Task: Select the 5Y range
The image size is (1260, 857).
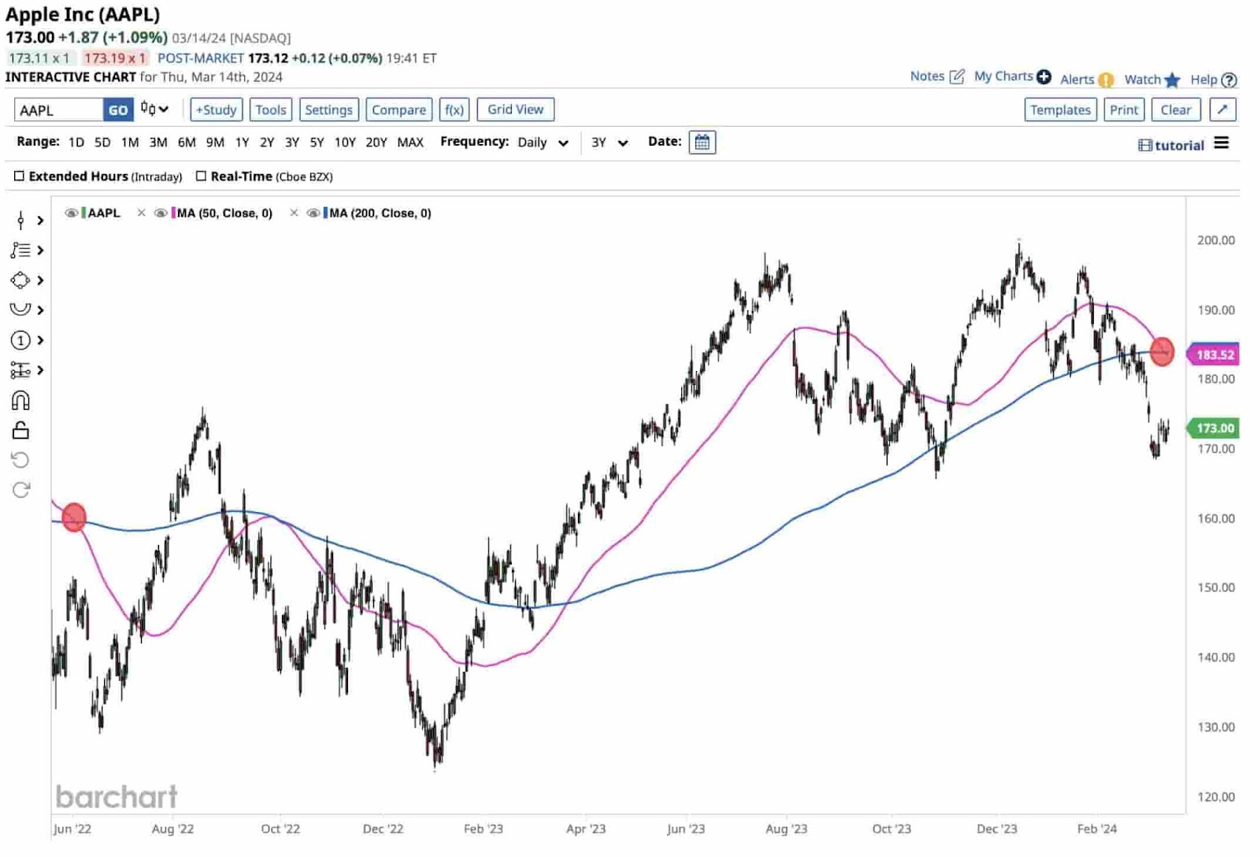Action: [x=317, y=143]
